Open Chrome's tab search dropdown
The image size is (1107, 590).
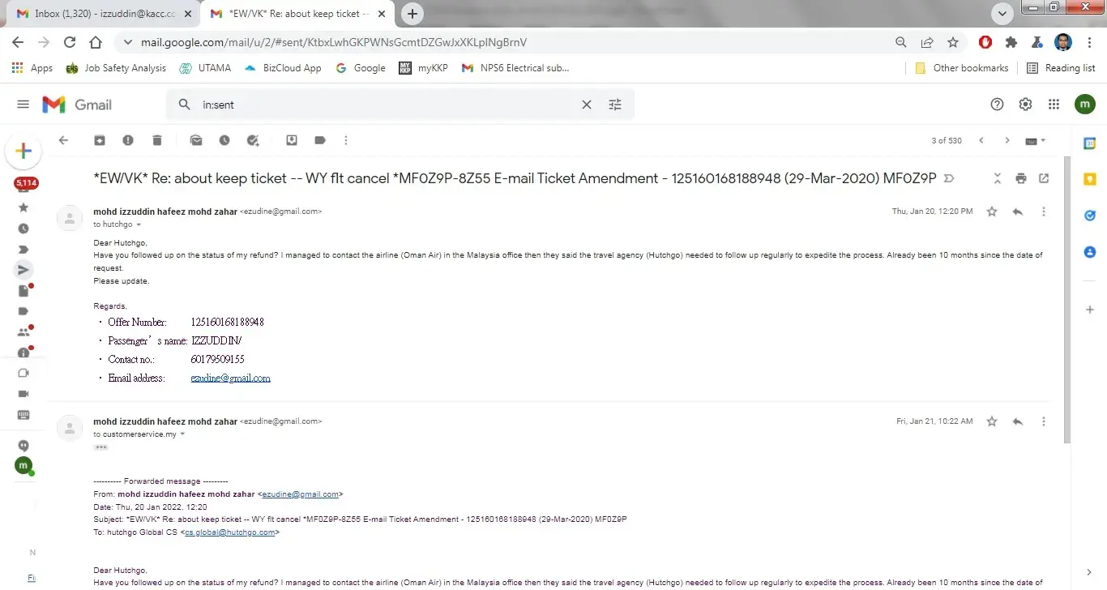pyautogui.click(x=1003, y=13)
